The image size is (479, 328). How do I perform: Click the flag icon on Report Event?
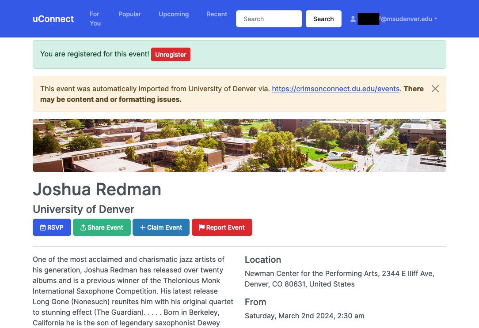[201, 227]
